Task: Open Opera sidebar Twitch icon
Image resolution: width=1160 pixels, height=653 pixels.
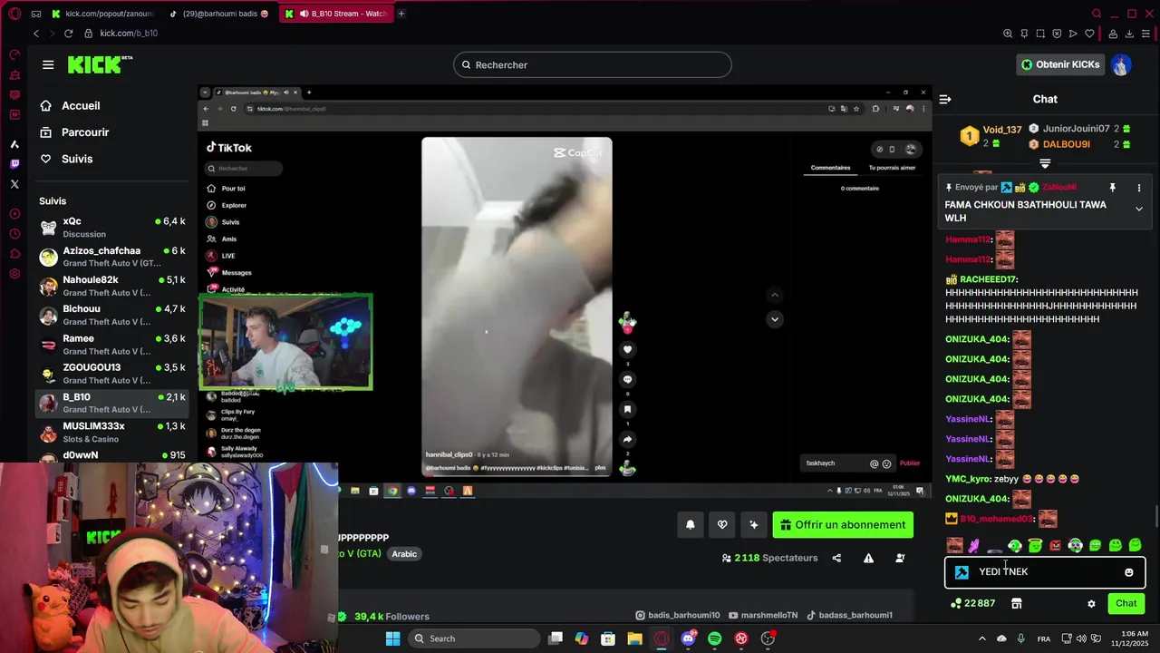Action: (14, 164)
